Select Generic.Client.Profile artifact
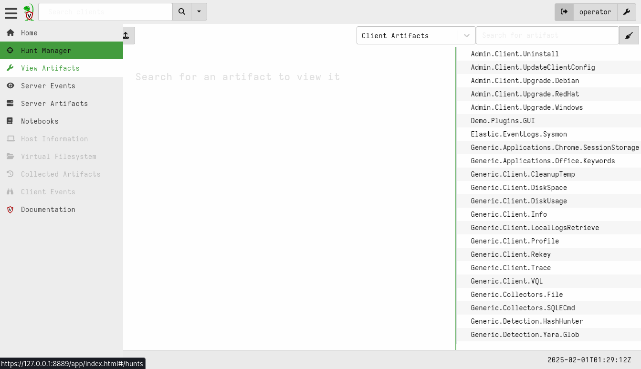This screenshot has width=641, height=369. [549, 241]
